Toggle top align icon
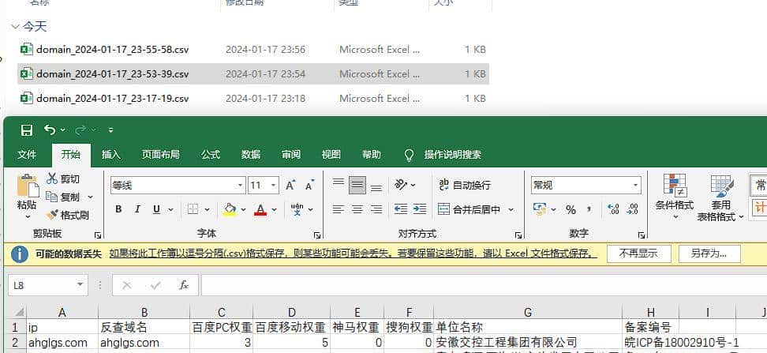The image size is (767, 353). click(x=338, y=182)
